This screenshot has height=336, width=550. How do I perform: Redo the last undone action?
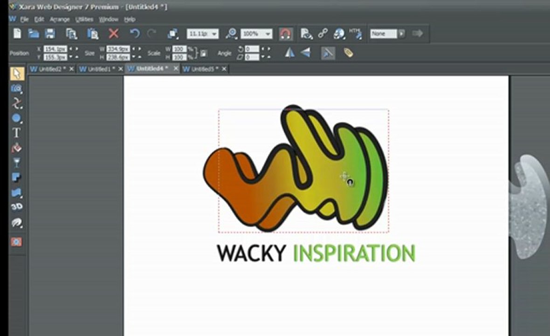(x=151, y=34)
